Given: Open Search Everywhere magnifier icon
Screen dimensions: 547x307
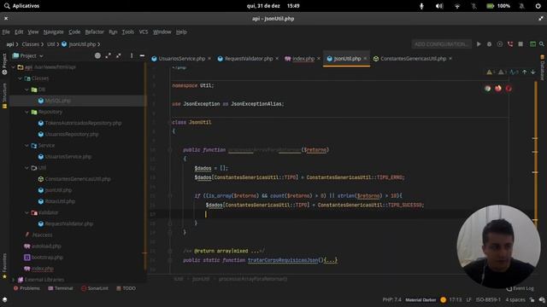Looking at the screenshot, I should click(542, 44).
